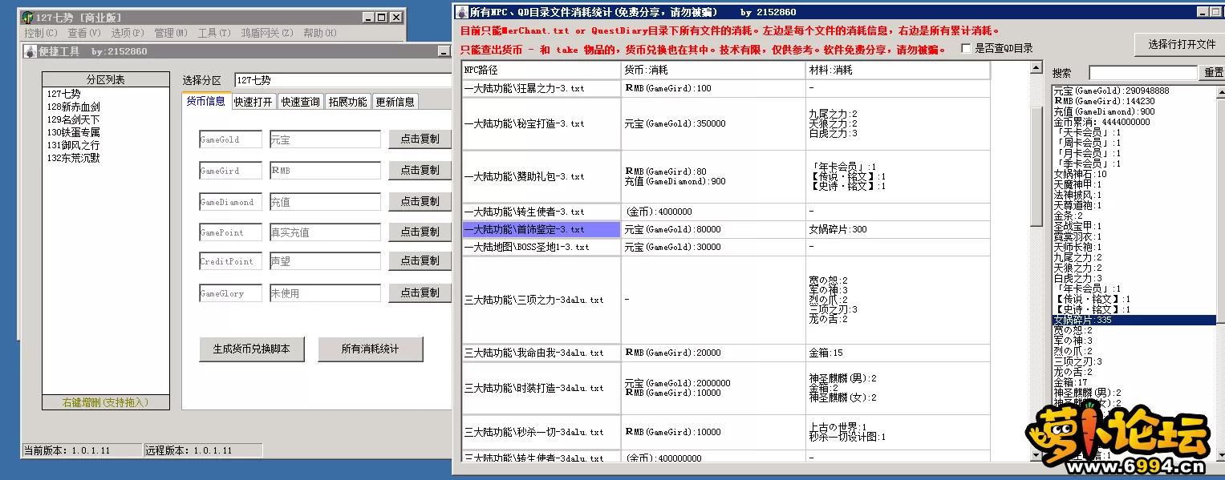1225x480 pixels.
Task: Focus the 搜索 input field
Action: (1142, 73)
